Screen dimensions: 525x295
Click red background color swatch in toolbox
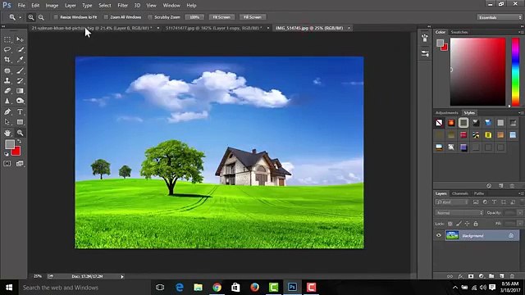tap(16, 152)
